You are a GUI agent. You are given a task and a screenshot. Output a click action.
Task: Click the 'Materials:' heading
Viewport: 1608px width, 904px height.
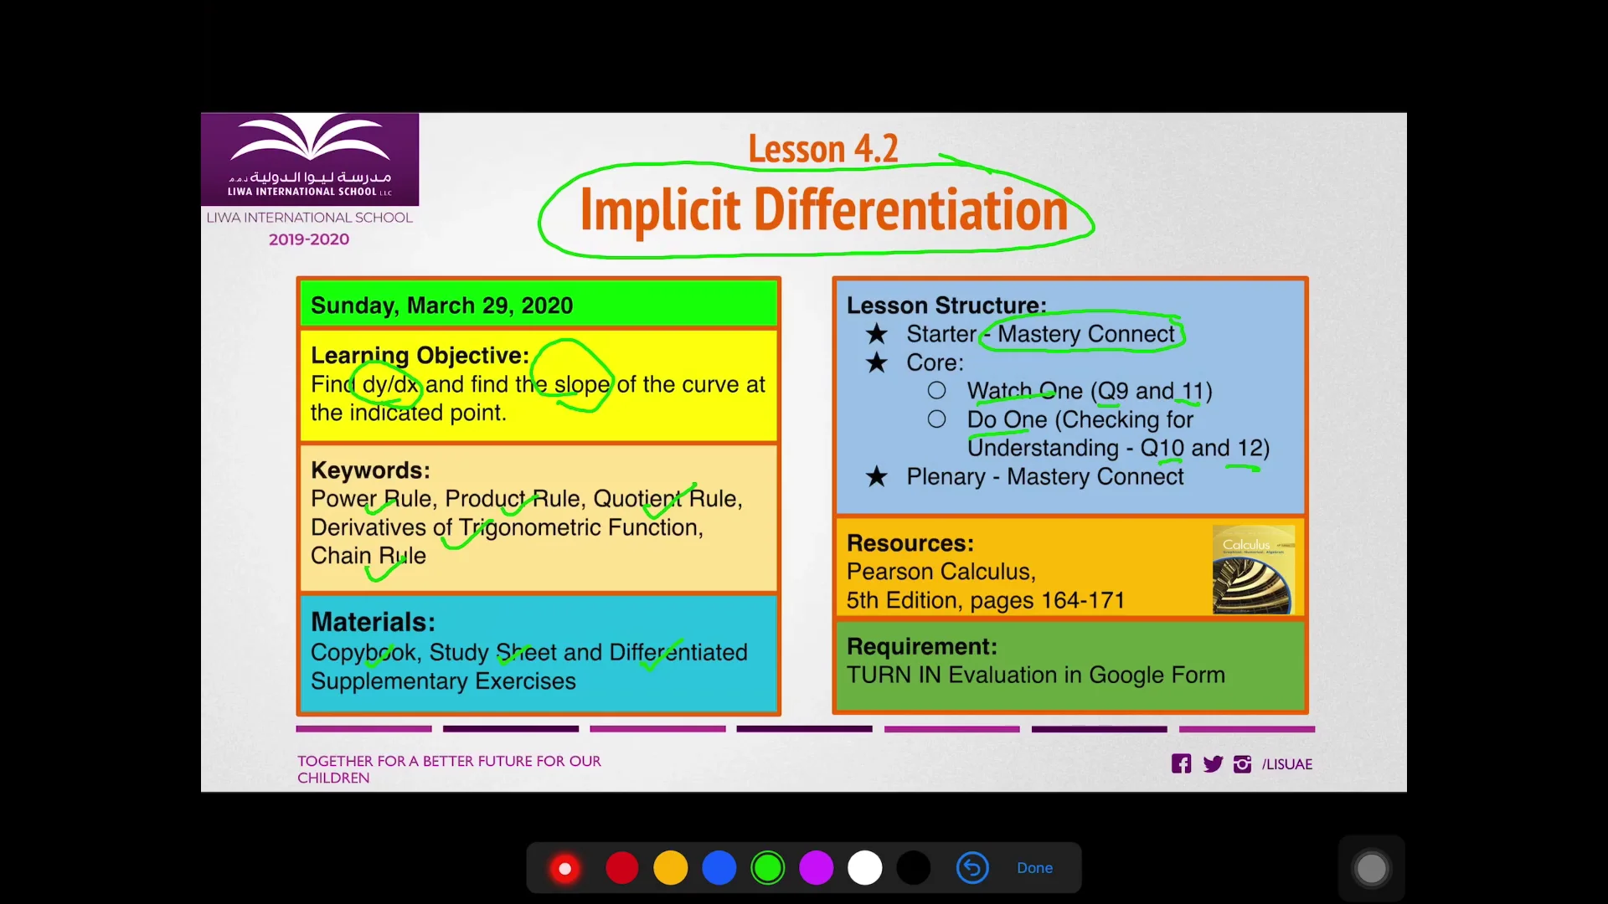coord(373,622)
